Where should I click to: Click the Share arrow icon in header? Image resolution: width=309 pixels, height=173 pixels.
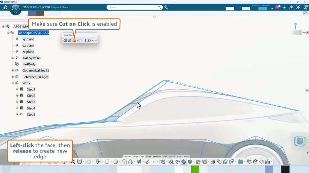(291, 7)
